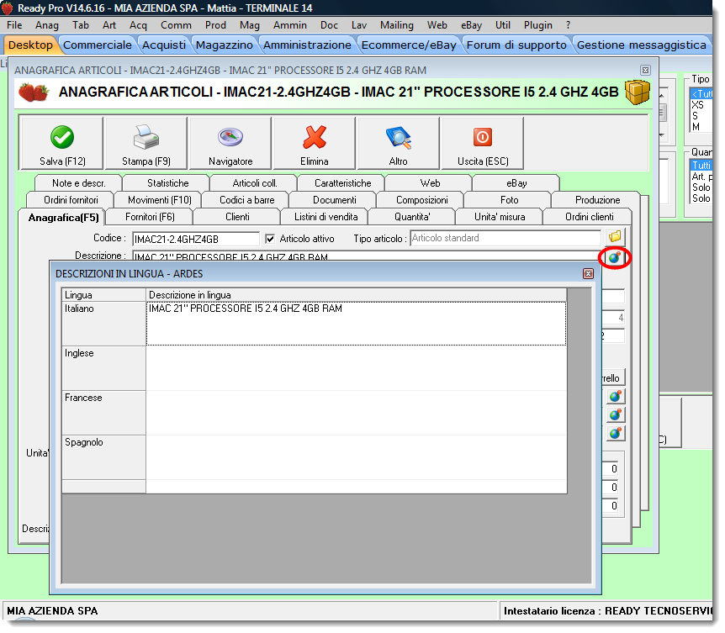Open the Tipo articolo dropdown field

tap(505, 239)
